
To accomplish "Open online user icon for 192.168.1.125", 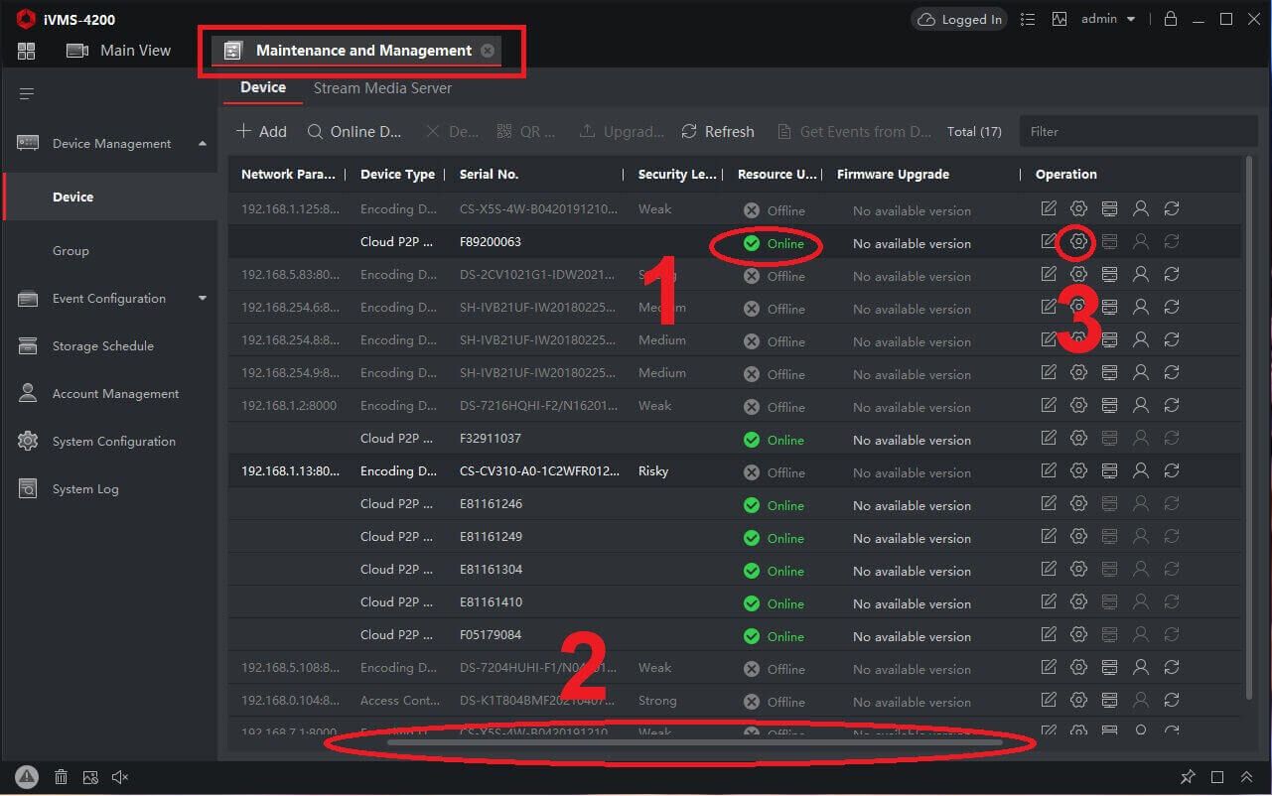I will (1141, 208).
